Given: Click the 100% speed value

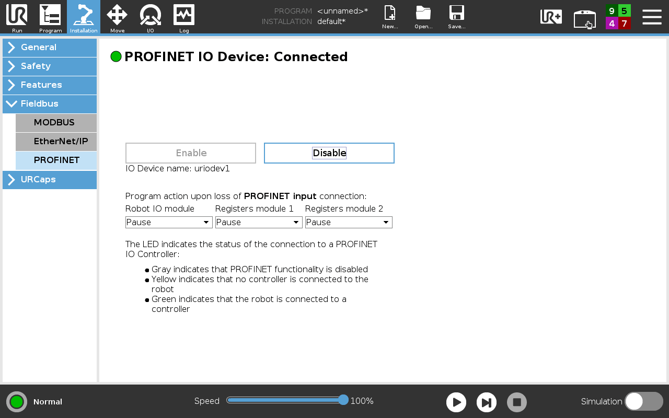Looking at the screenshot, I should (x=362, y=401).
